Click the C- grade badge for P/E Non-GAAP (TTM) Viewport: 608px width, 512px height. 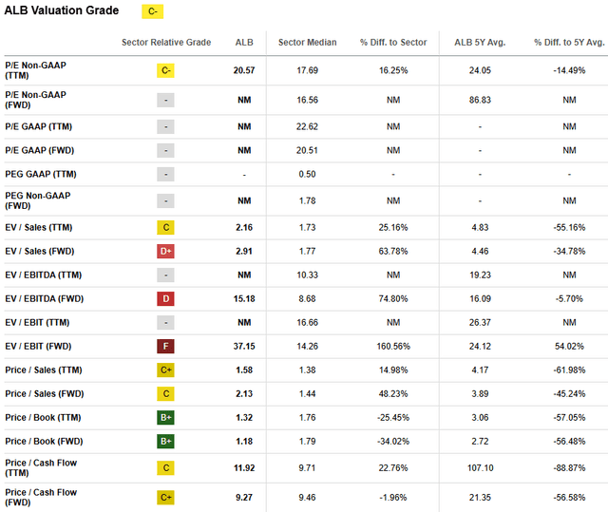[x=166, y=69]
